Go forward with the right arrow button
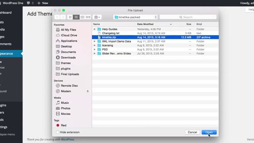 tap(63, 17)
